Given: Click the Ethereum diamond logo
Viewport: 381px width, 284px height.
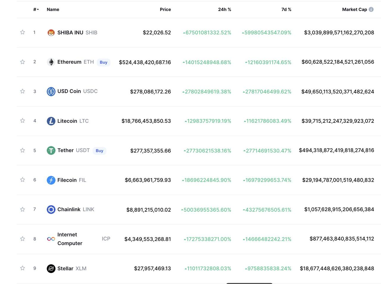Looking at the screenshot, I should [51, 62].
